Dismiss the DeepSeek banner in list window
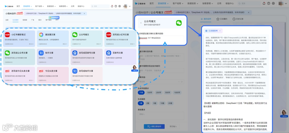289x133 pixels. click(x=84, y=13)
